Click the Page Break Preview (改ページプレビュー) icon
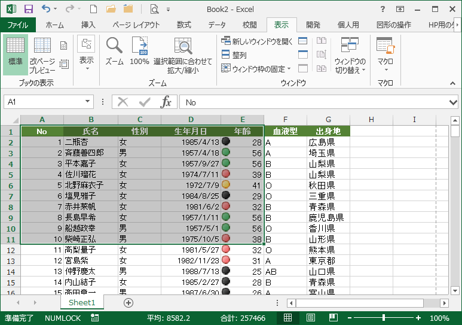The image size is (462, 325). (42, 55)
